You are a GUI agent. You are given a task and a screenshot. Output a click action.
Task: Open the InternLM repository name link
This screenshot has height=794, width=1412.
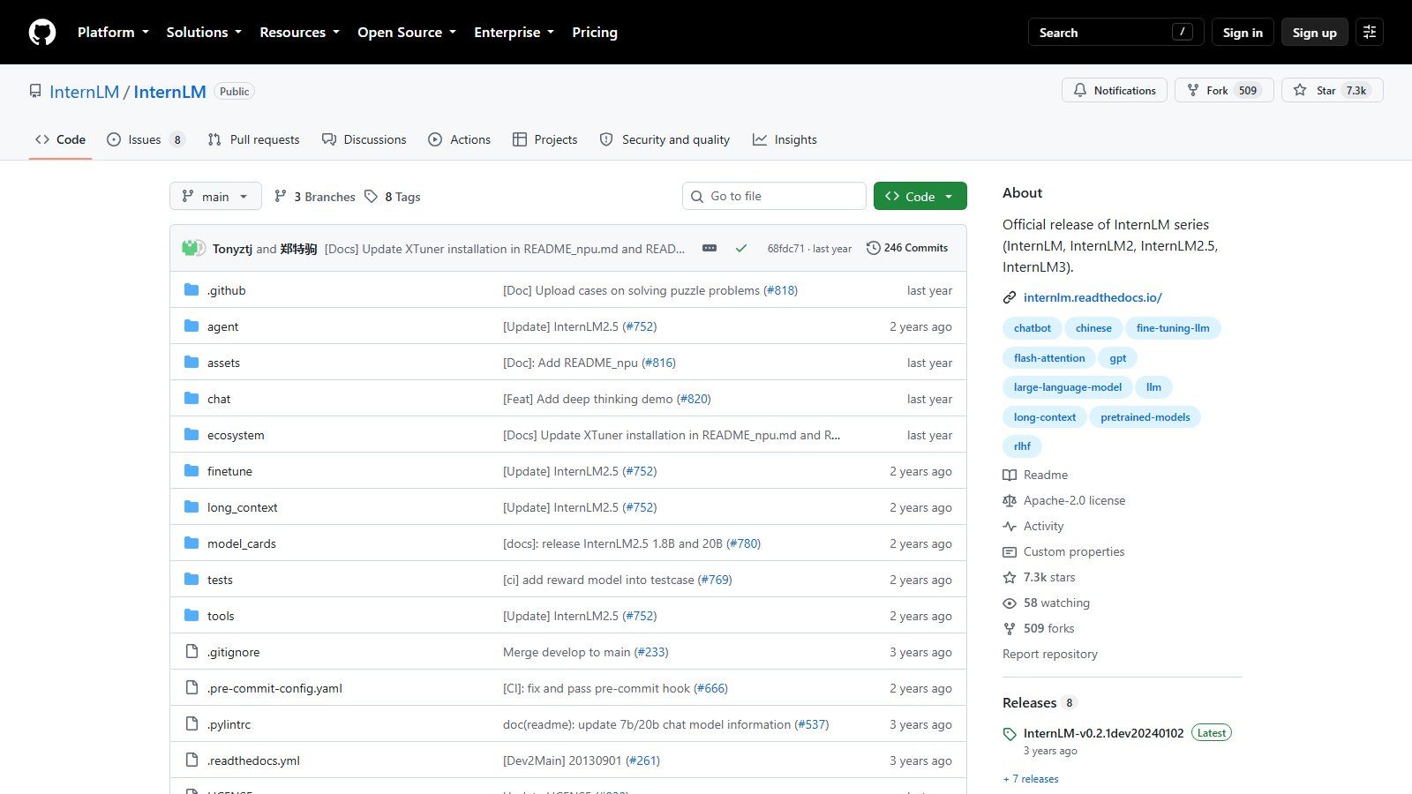(x=169, y=92)
